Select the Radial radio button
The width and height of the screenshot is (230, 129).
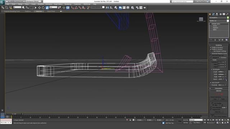(x=212, y=60)
